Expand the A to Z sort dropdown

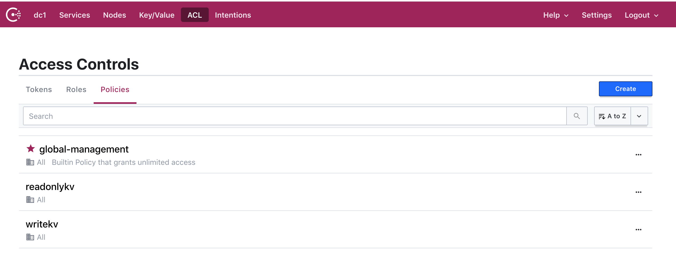tap(639, 116)
